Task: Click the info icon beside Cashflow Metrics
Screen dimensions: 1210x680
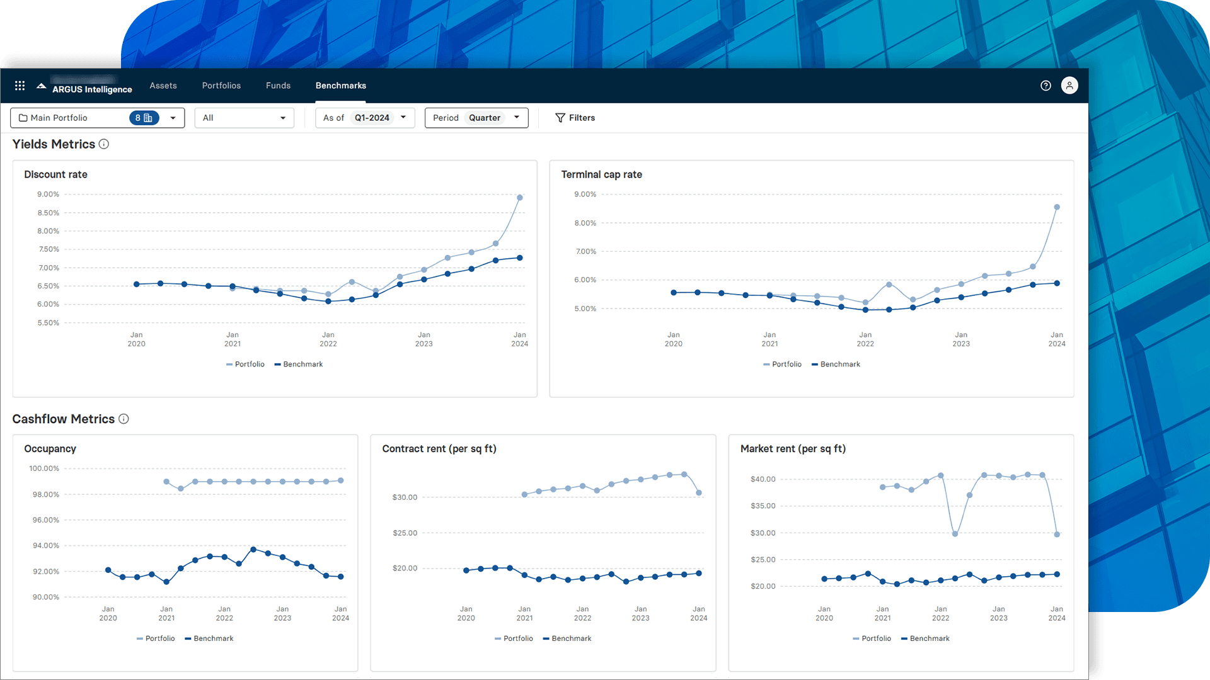Action: (x=124, y=419)
